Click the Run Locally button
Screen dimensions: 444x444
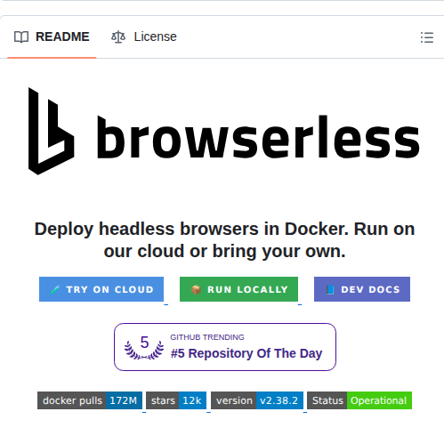pyautogui.click(x=238, y=289)
